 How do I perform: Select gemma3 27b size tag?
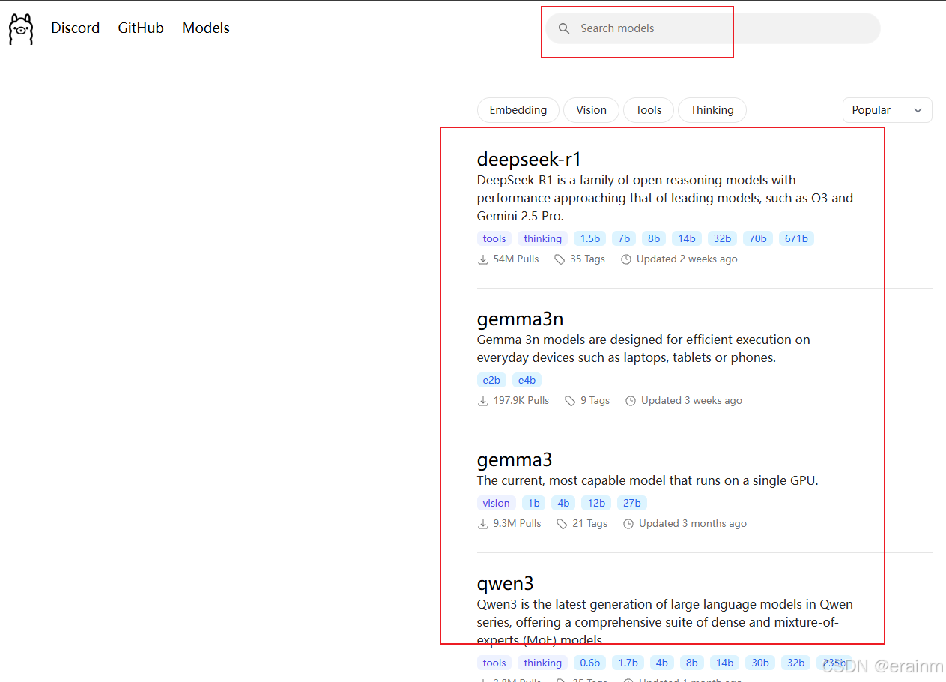click(632, 503)
